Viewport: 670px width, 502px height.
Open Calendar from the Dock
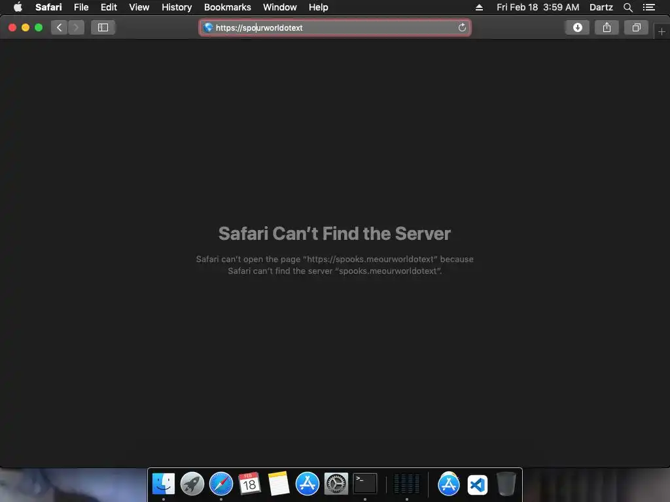(249, 484)
